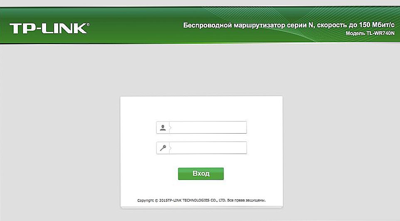The height and width of the screenshot is (221, 400).
Task: Click the Все права защищены text
Action: coord(247,200)
